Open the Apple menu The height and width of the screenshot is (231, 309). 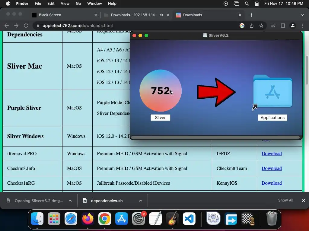(8, 4)
